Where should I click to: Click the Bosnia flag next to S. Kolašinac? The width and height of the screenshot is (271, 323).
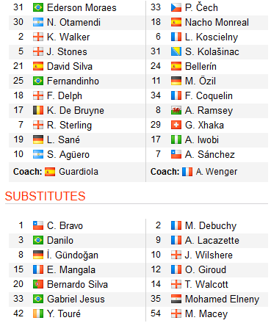[x=176, y=51]
